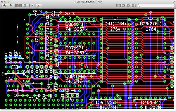Select the Text selection tool
This screenshot has width=176, height=111.
click(x=25, y=5)
